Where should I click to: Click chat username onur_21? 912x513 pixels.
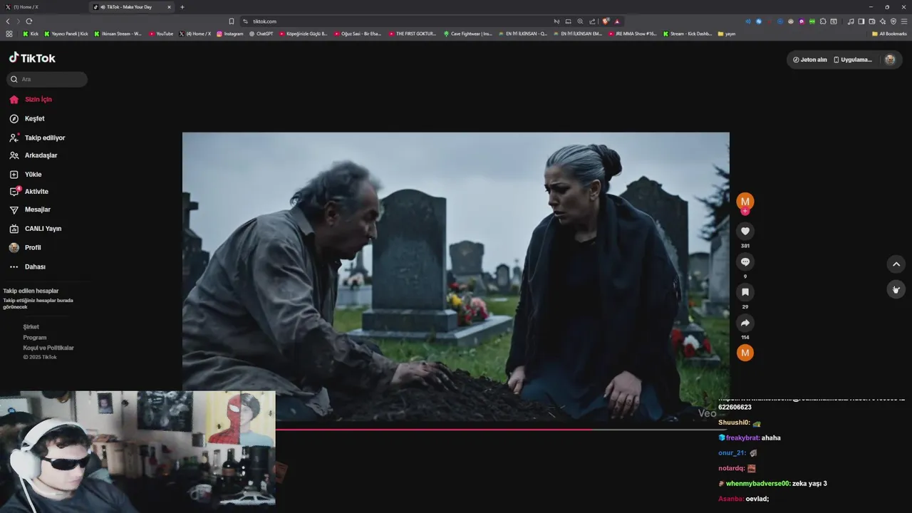coord(732,453)
